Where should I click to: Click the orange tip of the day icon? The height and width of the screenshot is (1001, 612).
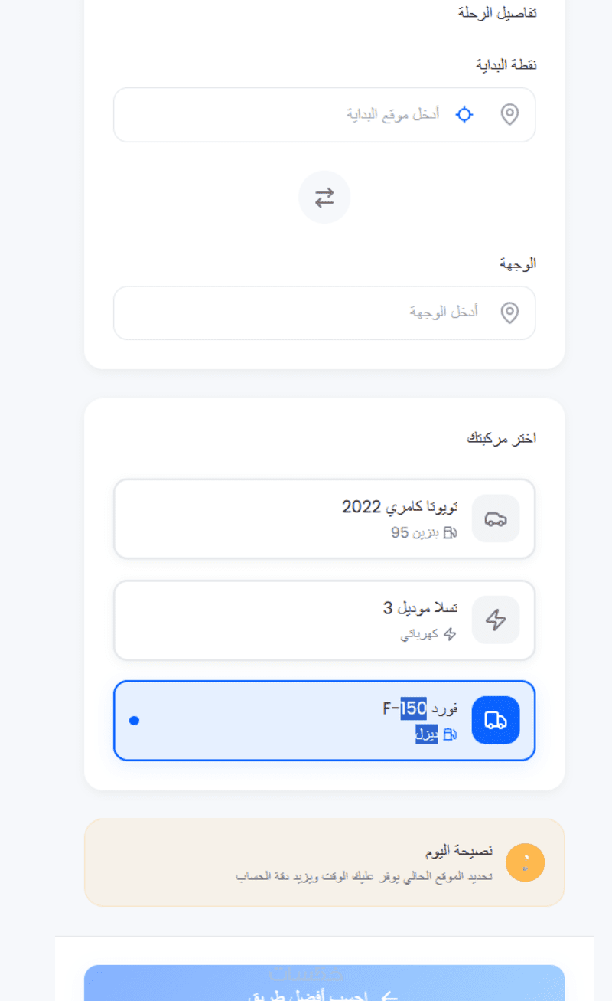[525, 862]
